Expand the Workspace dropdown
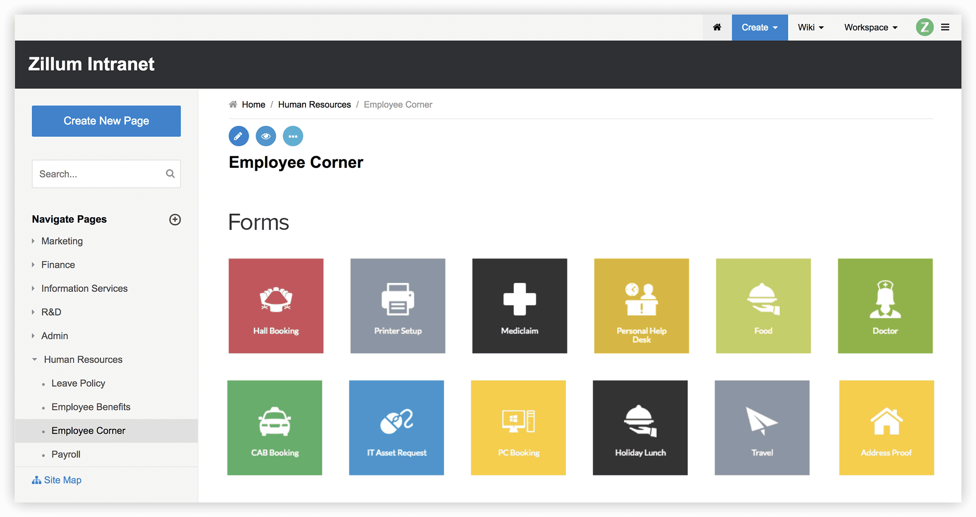This screenshot has width=976, height=517. 871,27
